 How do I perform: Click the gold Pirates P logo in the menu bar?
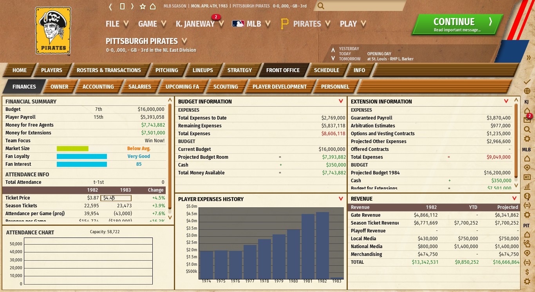tap(285, 24)
